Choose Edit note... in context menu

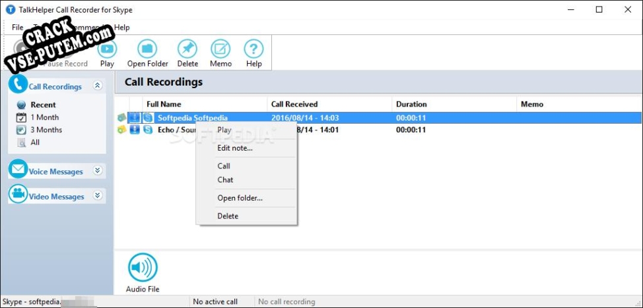tap(234, 148)
